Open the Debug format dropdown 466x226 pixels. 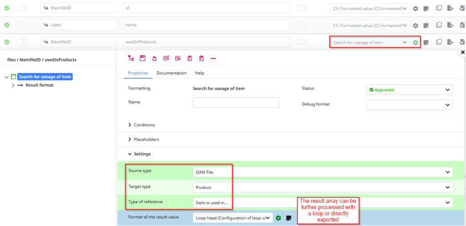click(410, 105)
